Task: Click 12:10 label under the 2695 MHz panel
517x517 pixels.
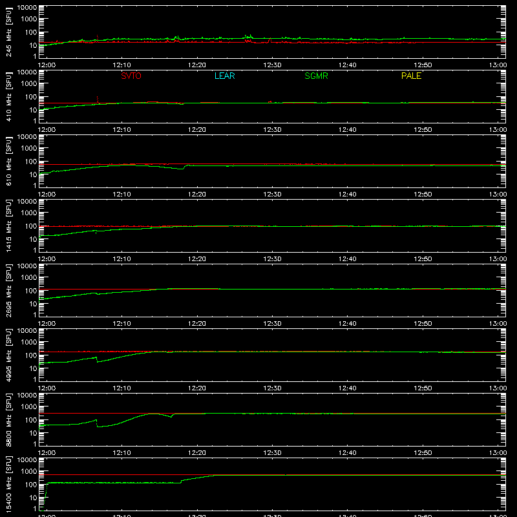Action: 121,324
